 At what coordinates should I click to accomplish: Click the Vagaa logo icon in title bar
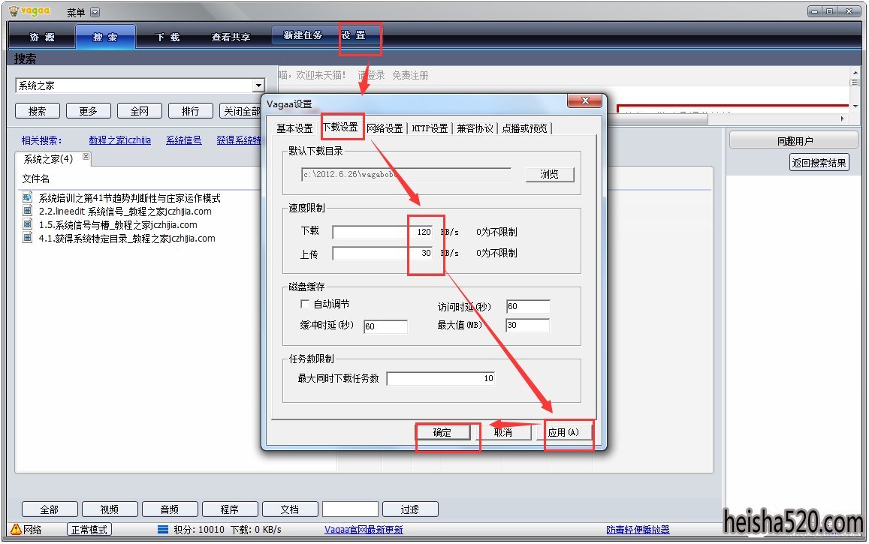(x=14, y=11)
